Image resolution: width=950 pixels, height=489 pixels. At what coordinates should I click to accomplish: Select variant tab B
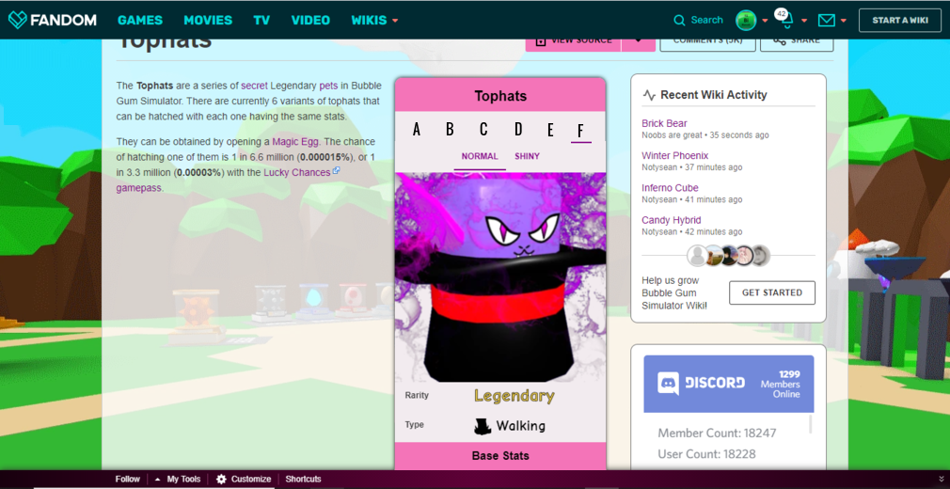click(450, 129)
